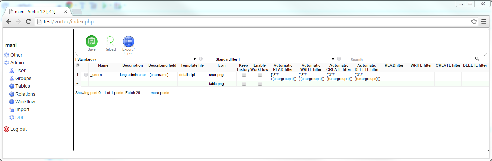The image size is (492, 161).
Task: Expand the Other section in sidebar
Action: 16,55
